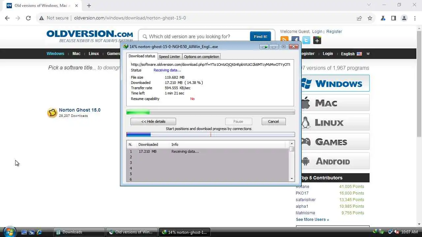Cancel the norton-ghost download
This screenshot has width=422, height=237.
pos(273,121)
